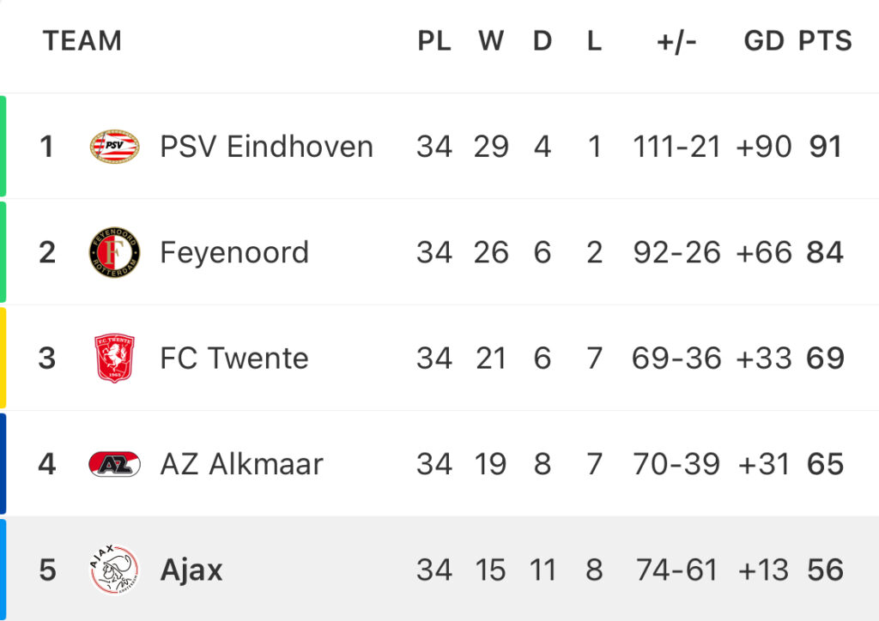Viewport: 879px width, 621px height.
Task: Click the +/- goals column header
Action: click(x=676, y=41)
